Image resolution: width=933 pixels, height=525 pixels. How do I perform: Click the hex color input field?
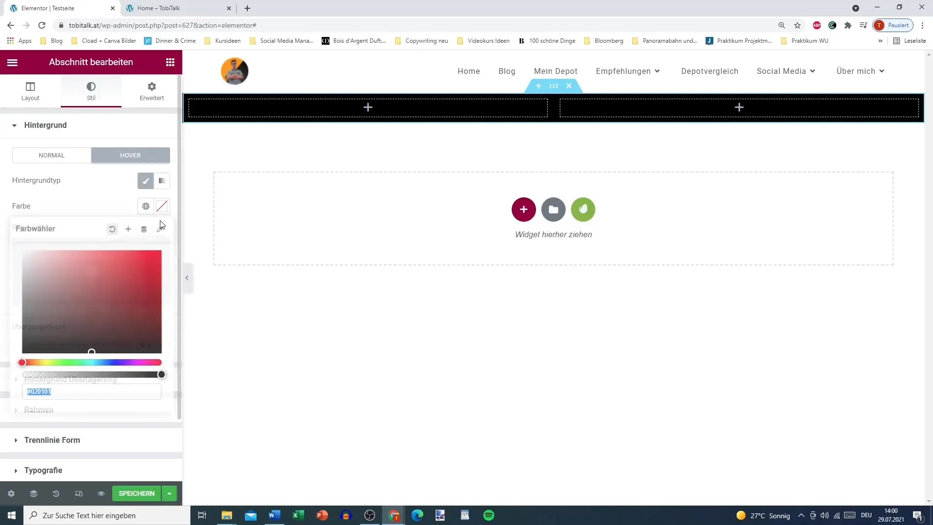pos(91,392)
